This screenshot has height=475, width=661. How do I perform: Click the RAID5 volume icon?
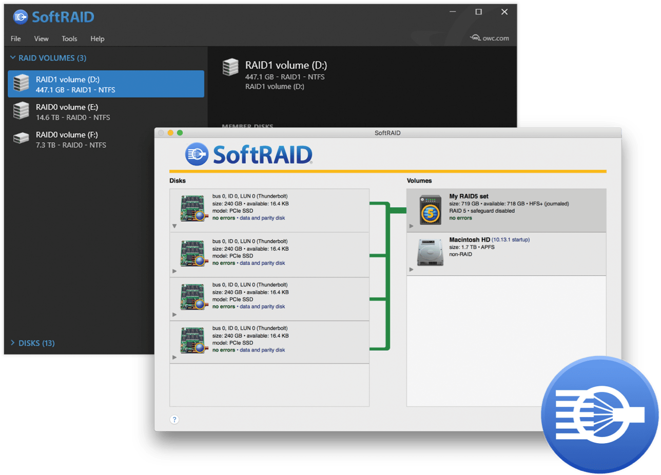pyautogui.click(x=430, y=210)
